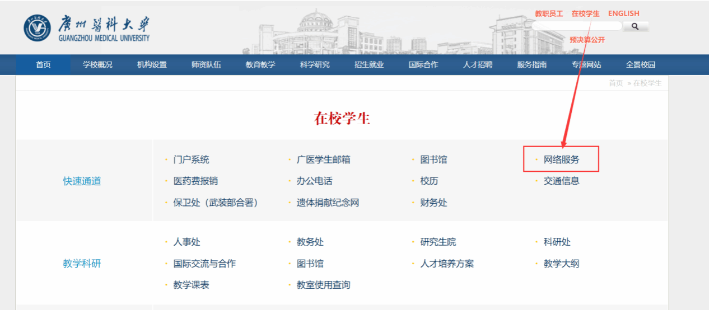The width and height of the screenshot is (709, 310).
Task: Open the 预决算公开 link
Action: click(x=587, y=40)
